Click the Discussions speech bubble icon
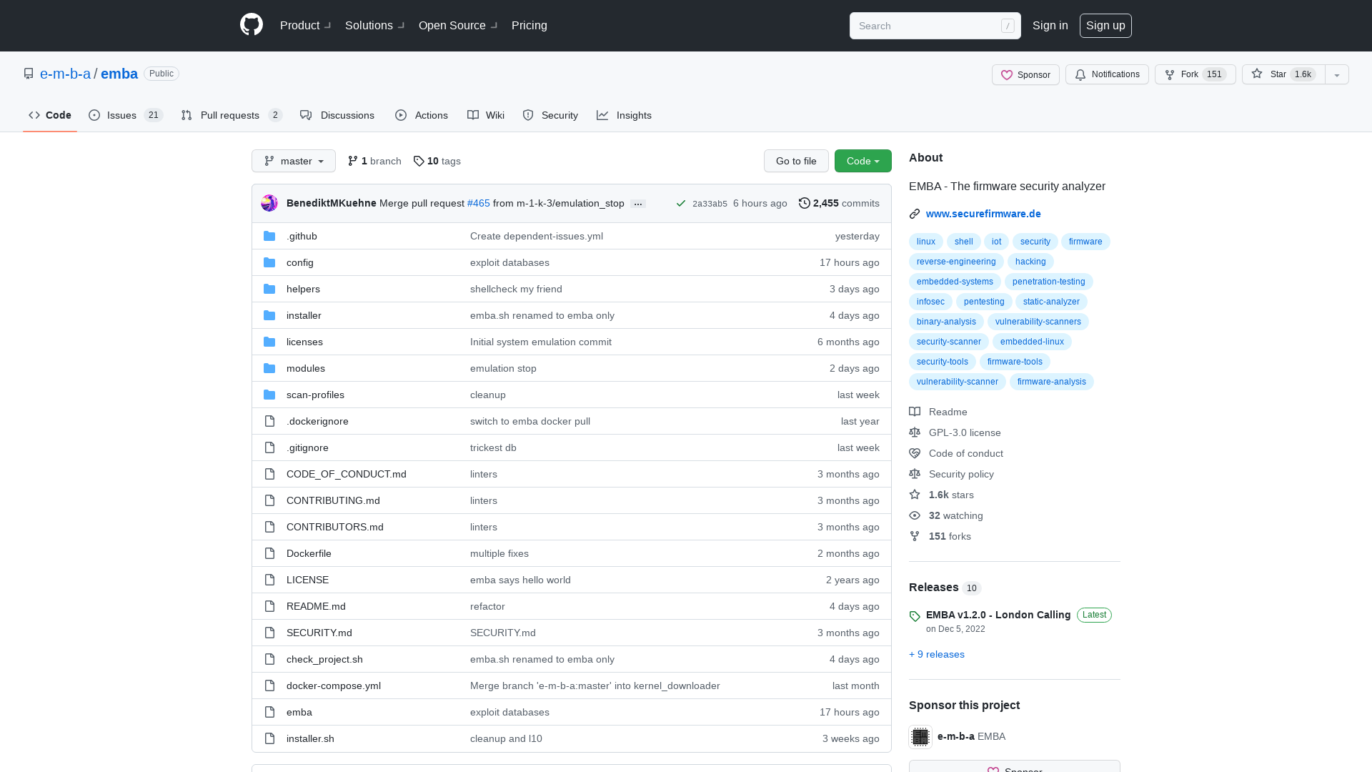This screenshot has height=772, width=1372. point(305,115)
